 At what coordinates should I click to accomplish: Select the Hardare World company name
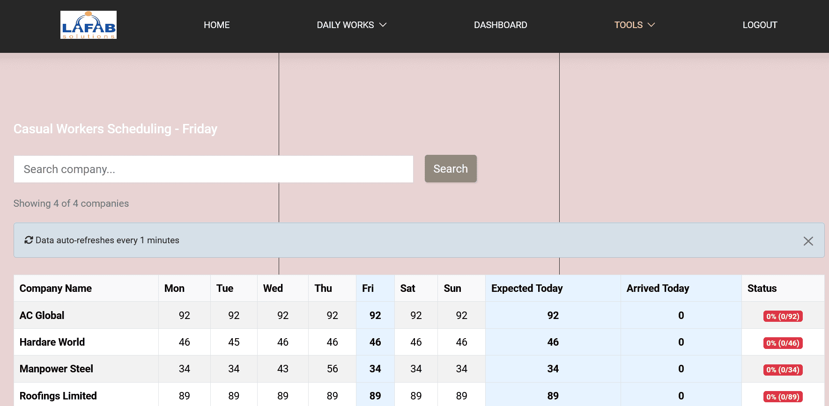(52, 342)
